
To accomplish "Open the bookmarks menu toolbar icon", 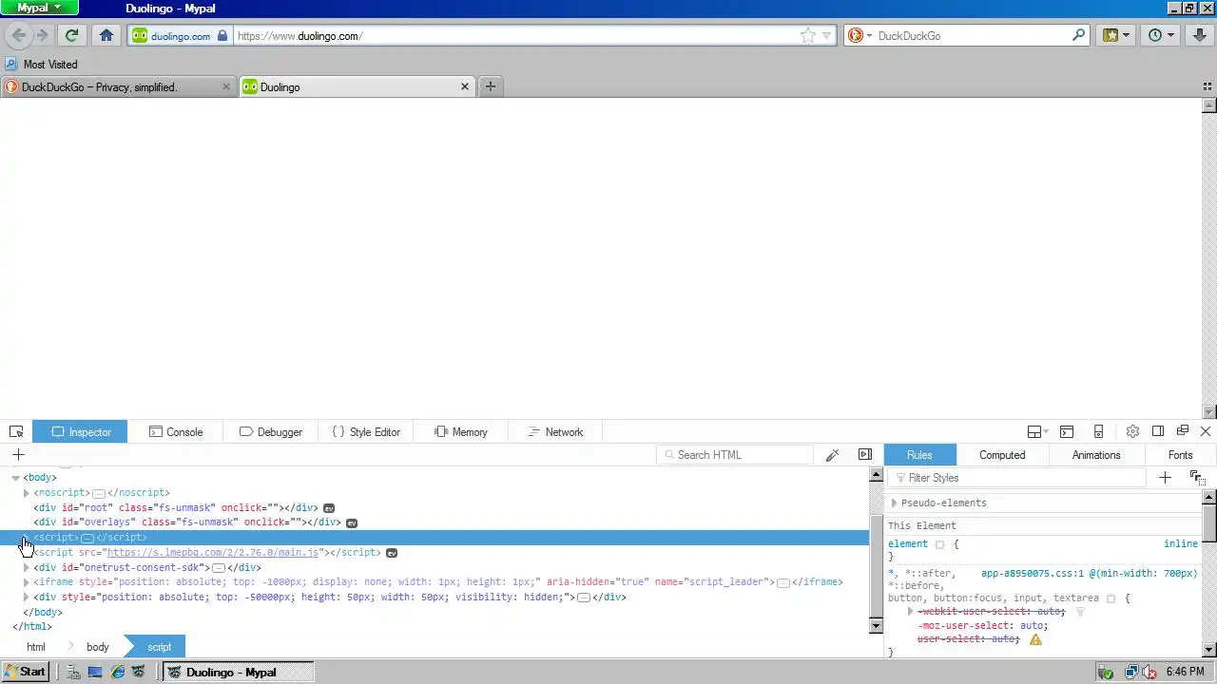I will 1116,35.
